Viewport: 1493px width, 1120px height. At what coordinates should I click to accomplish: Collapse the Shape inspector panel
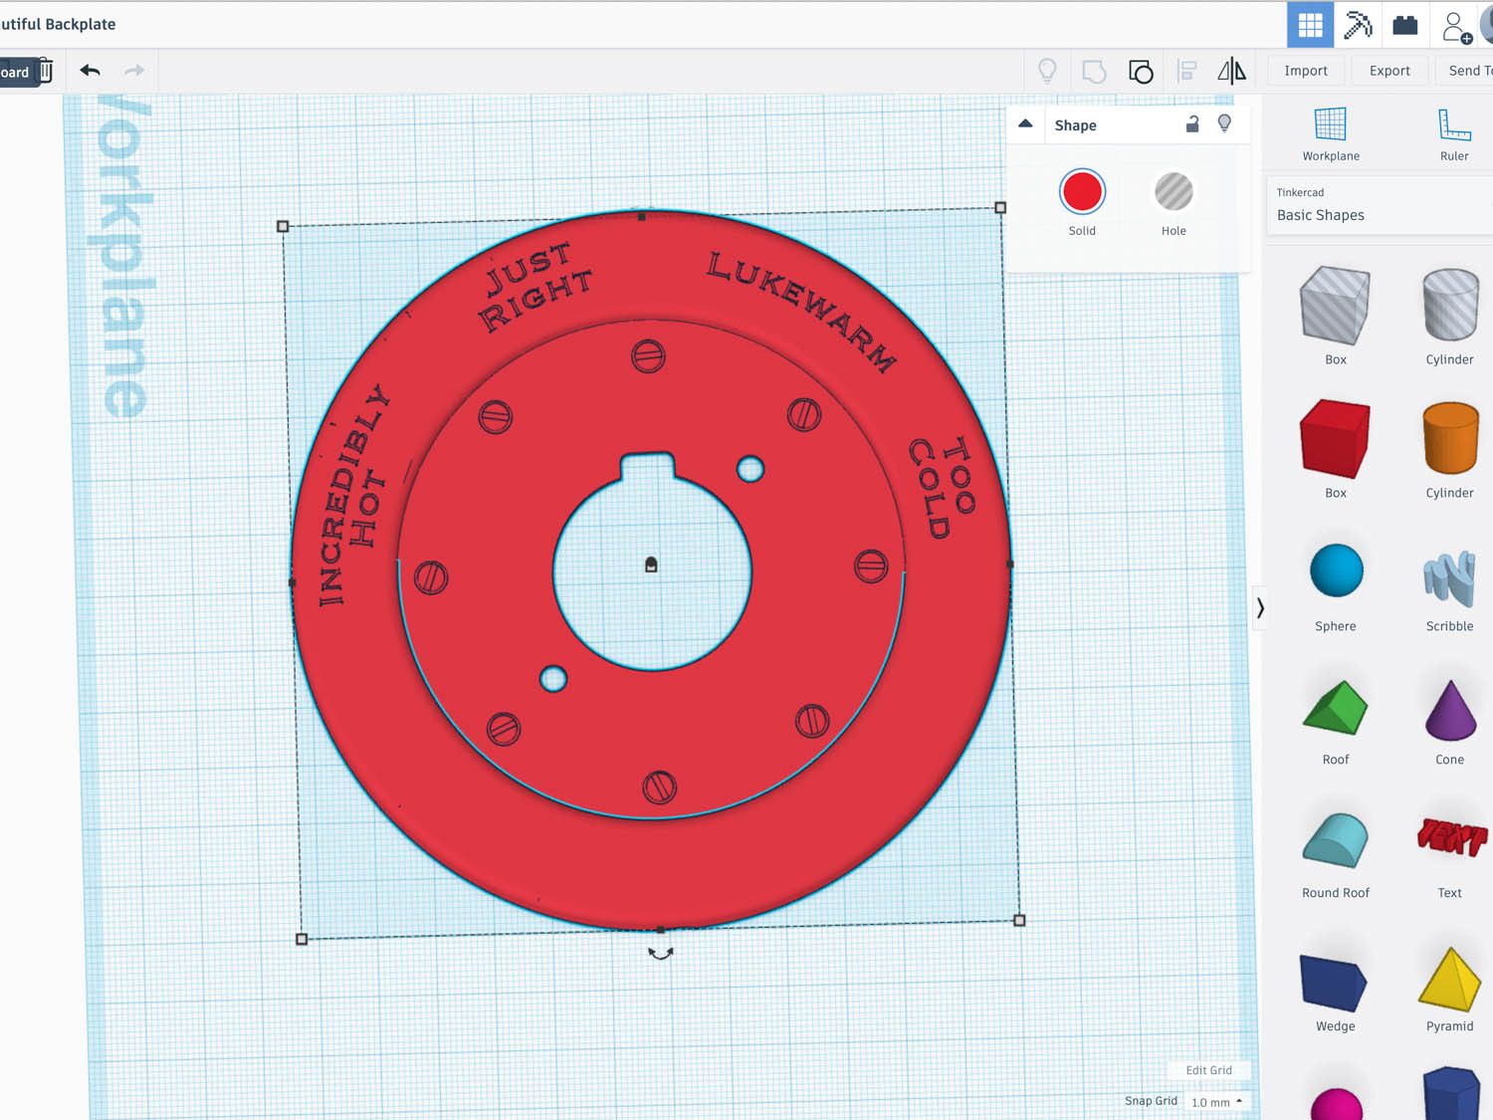coord(1024,124)
